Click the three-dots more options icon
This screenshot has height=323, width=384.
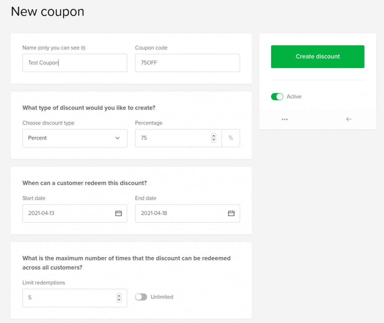click(x=285, y=119)
